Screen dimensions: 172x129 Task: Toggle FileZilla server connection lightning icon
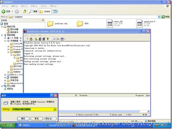tap(27, 39)
